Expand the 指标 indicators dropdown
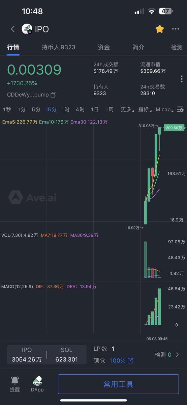The height and width of the screenshot is (405, 187). 145,109
